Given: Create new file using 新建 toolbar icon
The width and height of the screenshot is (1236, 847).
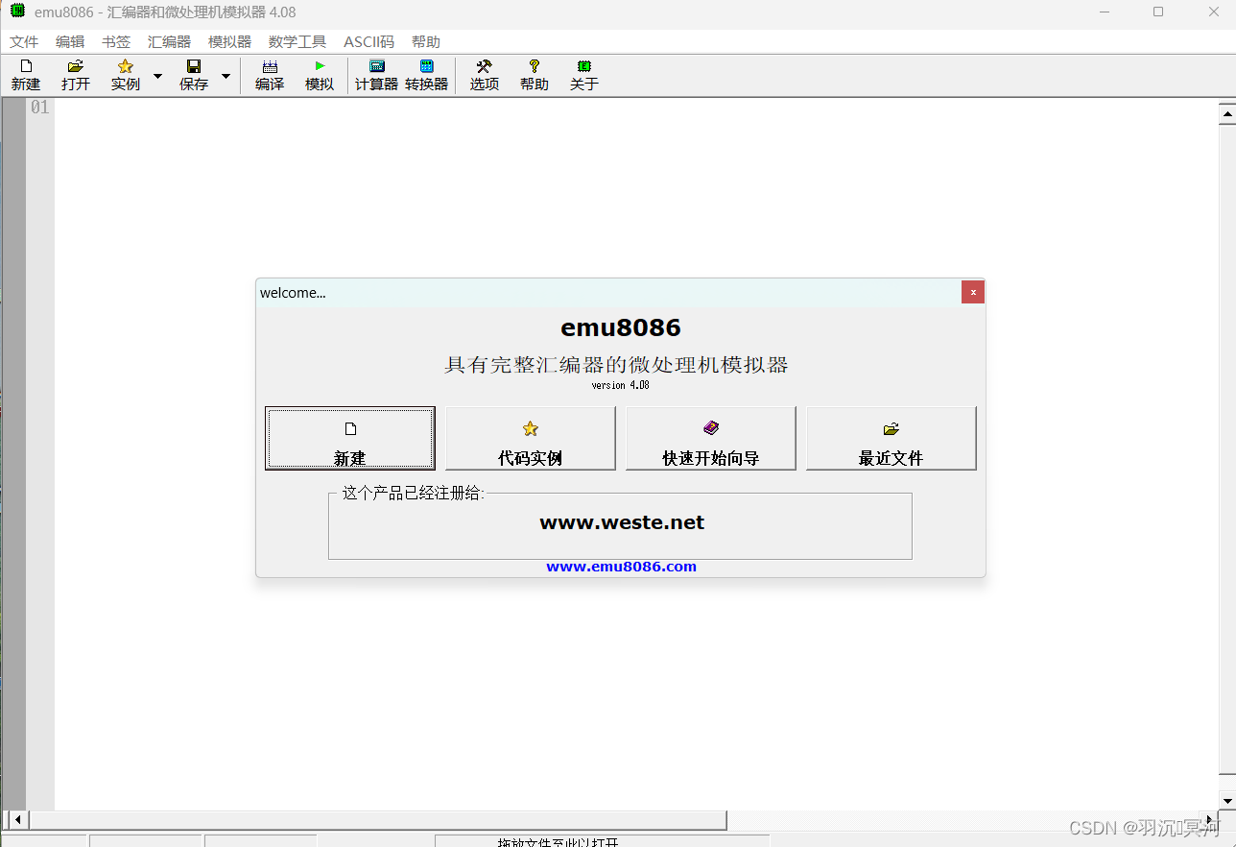Looking at the screenshot, I should 25,74.
